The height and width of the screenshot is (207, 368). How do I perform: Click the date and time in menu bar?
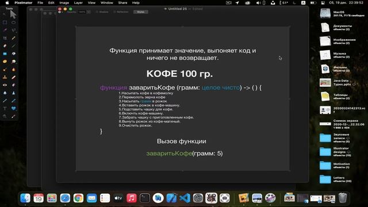346,3
